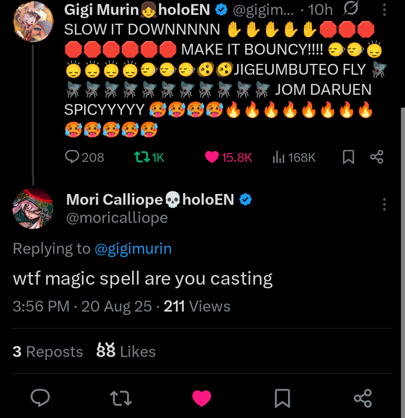
Task: Open Mori Calliope's profile avatar
Action: 33,208
